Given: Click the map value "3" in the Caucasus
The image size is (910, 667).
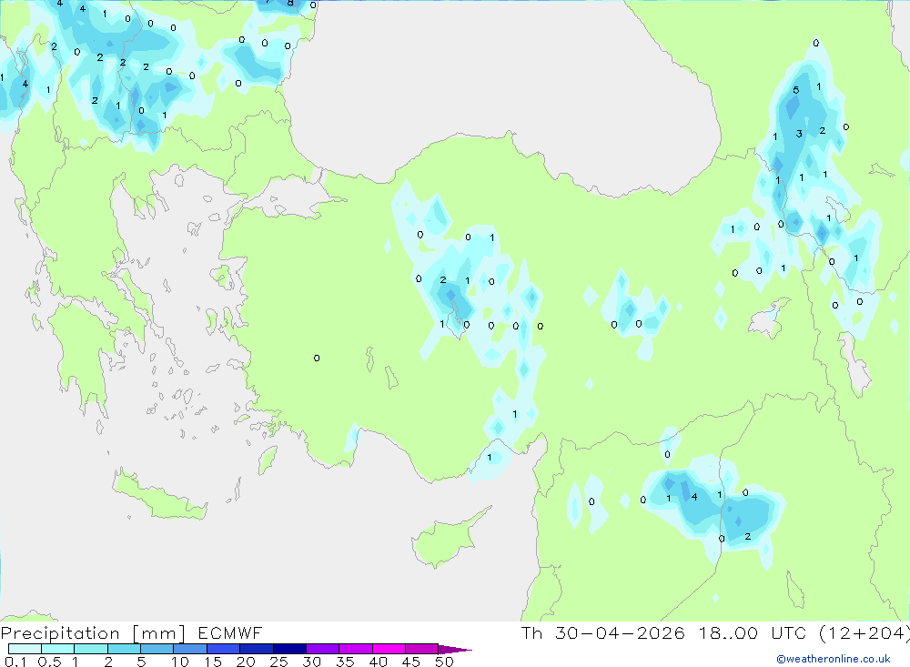Looking at the screenshot, I should point(799,134).
